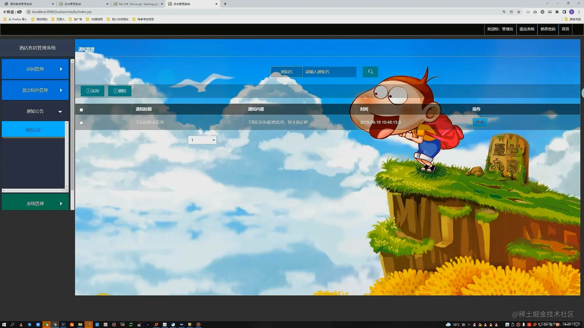
Task: Click the 请输入通知名 search input field
Action: pos(329,72)
